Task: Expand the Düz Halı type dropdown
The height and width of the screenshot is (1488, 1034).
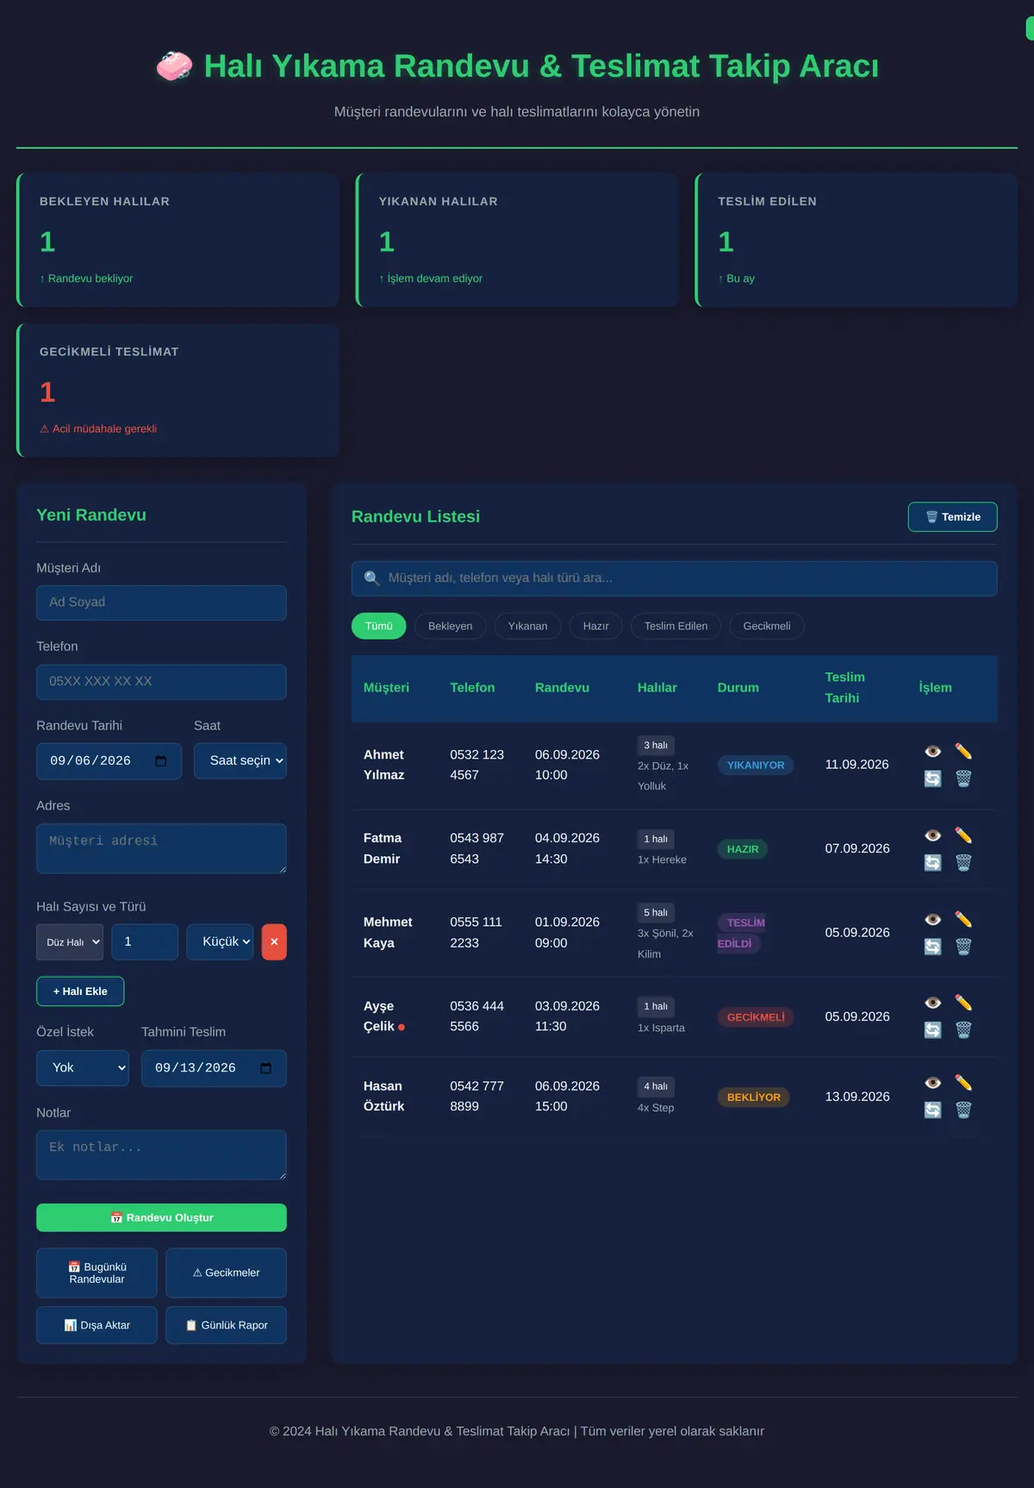Action: coord(70,942)
